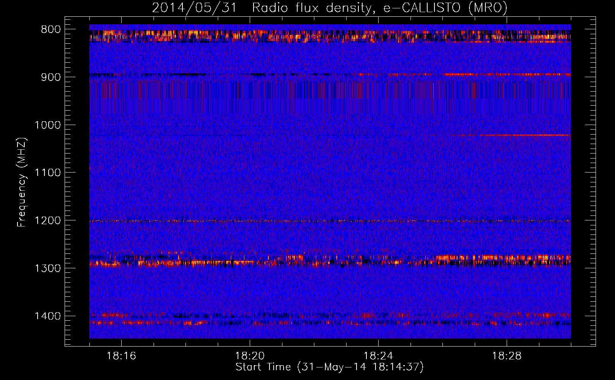Click the 'Start Time (31-May-14 18:14:37)' label
The image size is (615, 380).
coord(330,367)
